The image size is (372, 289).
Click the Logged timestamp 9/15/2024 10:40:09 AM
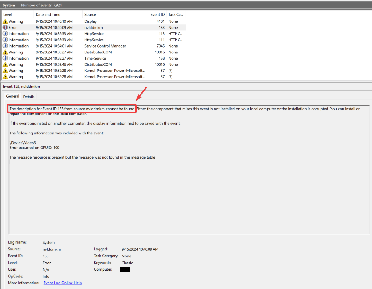pos(140,249)
